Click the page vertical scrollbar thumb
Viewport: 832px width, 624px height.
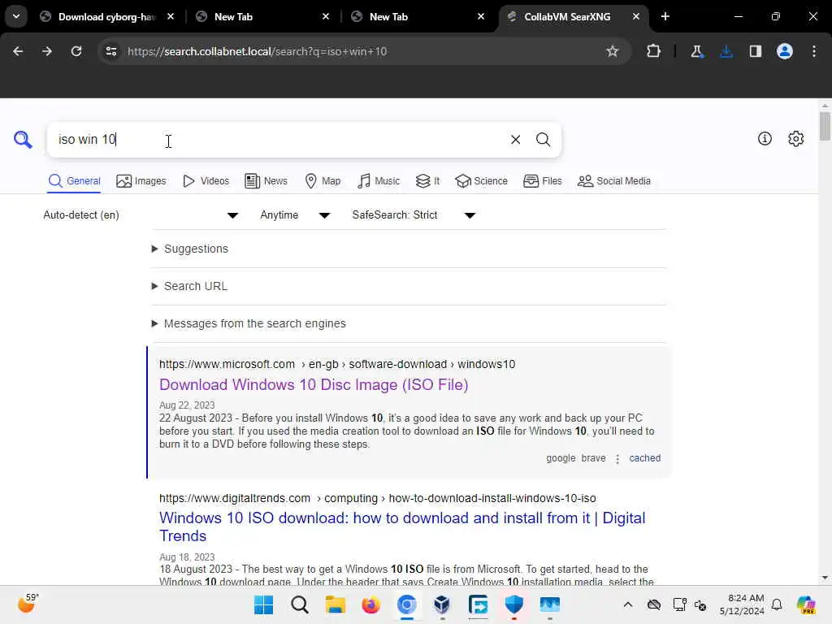[x=825, y=126]
